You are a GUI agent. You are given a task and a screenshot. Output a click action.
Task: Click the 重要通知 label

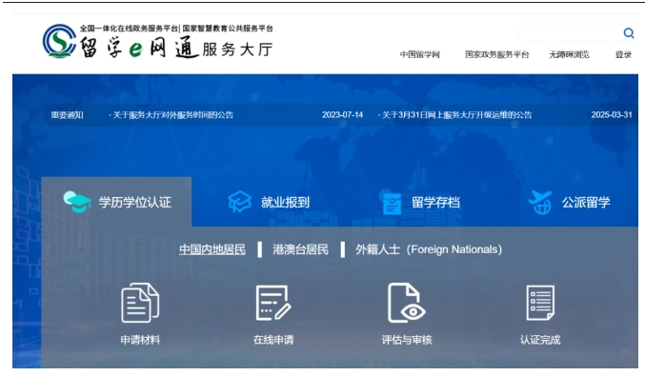click(x=67, y=115)
